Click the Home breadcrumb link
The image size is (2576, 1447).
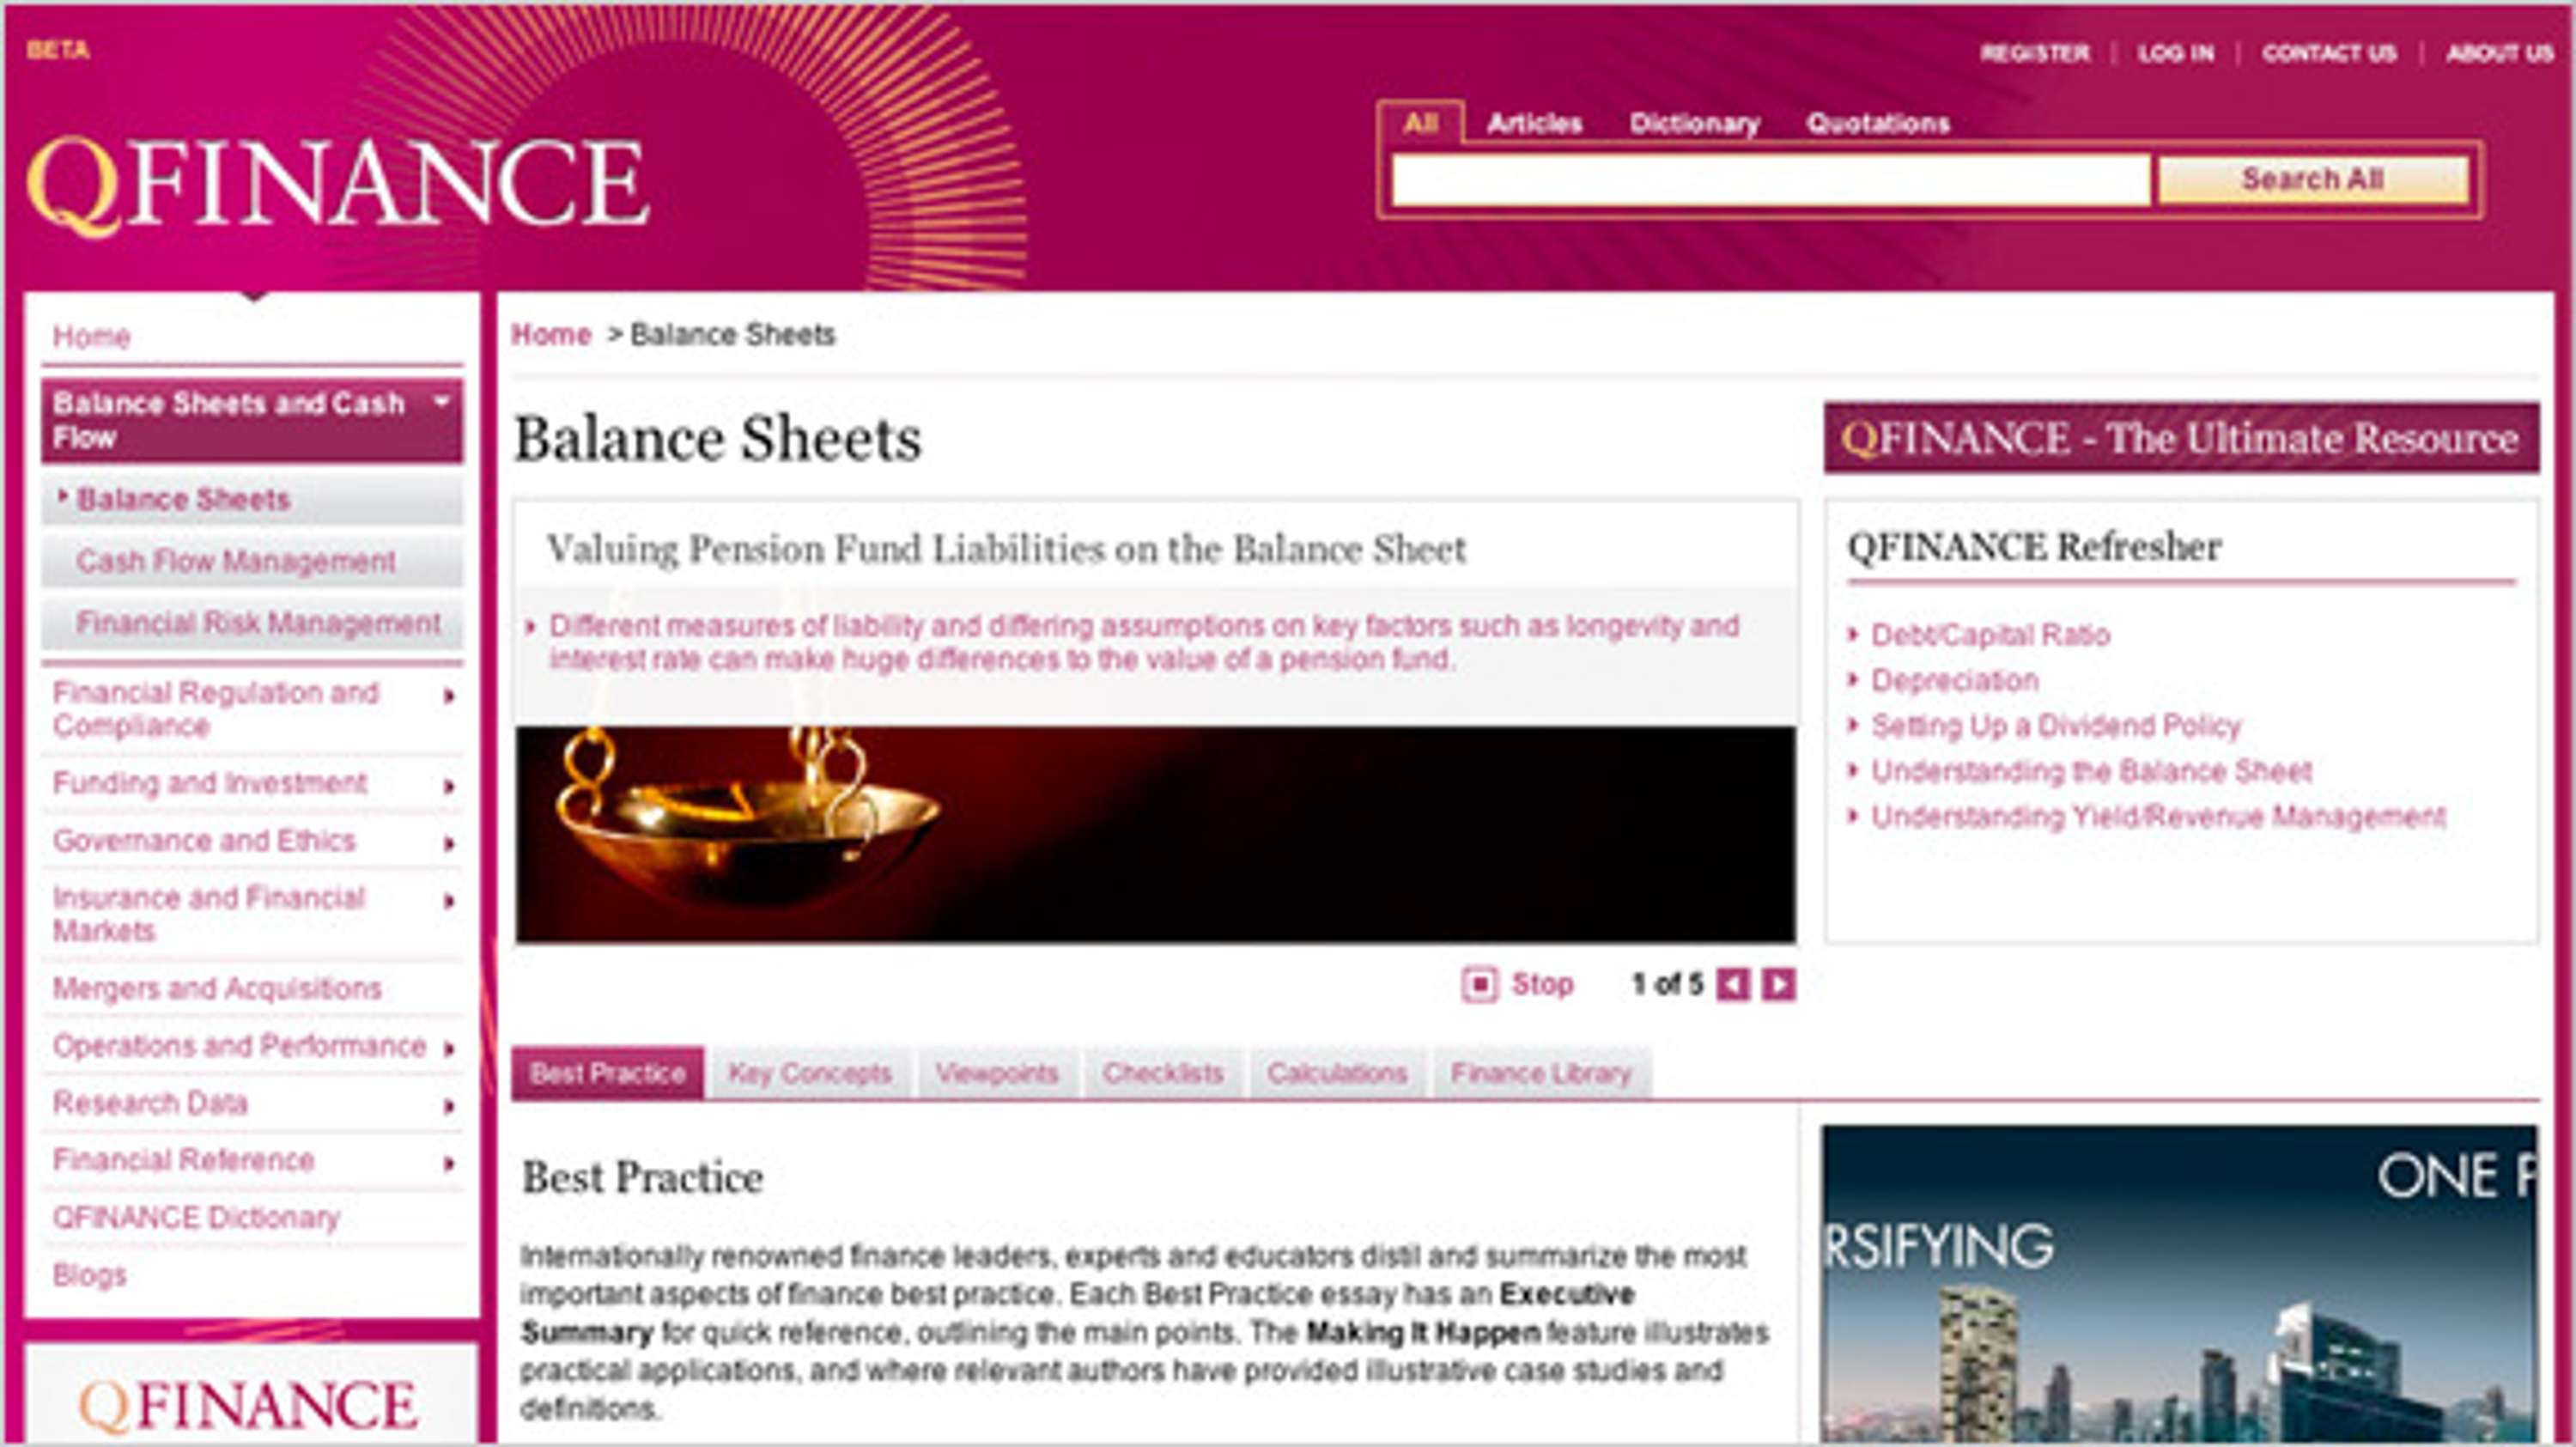[x=551, y=334]
